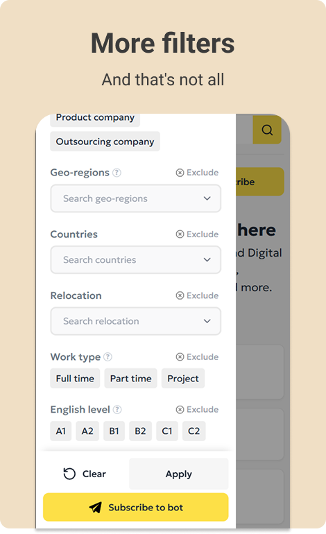Click the Exclude circle-x icon for Relocation
The image size is (326, 534).
[x=180, y=295]
